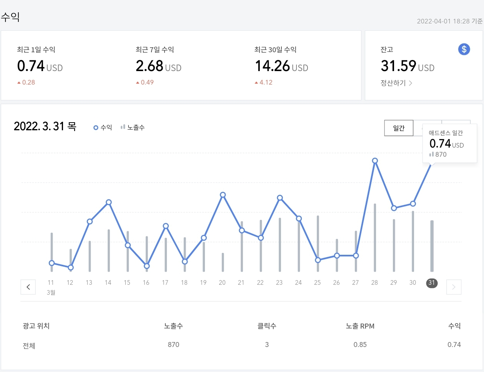The height and width of the screenshot is (372, 484).
Task: Click the 0.49 increase indicator
Action: coord(145,82)
